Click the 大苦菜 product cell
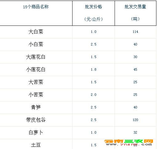The height and width of the screenshot is (149, 157). (36, 82)
